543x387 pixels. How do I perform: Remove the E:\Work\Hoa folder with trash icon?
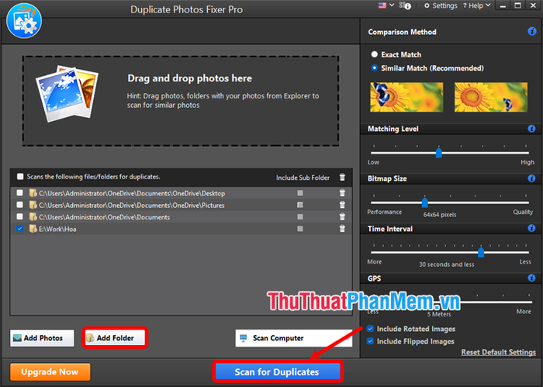[342, 229]
